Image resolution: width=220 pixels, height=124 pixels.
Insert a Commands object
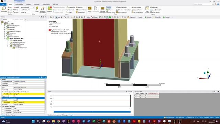click(71, 8)
